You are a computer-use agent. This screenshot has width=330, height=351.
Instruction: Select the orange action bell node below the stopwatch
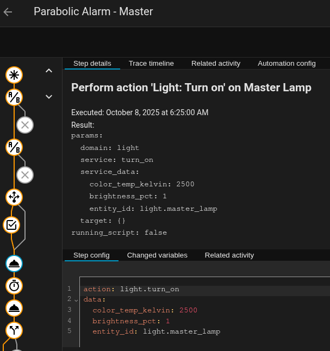pyautogui.click(x=14, y=308)
